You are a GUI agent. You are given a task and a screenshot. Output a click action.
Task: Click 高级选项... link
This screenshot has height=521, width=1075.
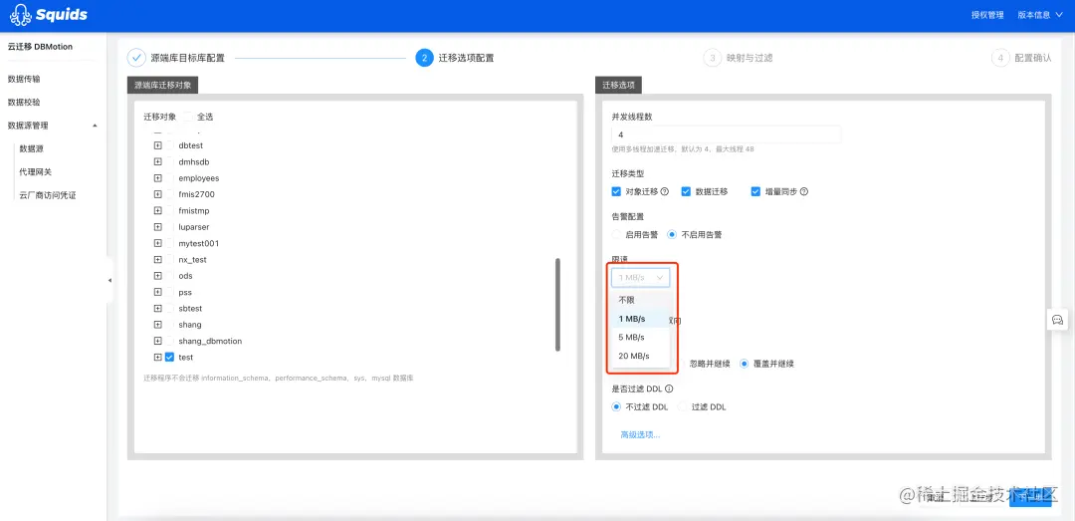point(640,434)
